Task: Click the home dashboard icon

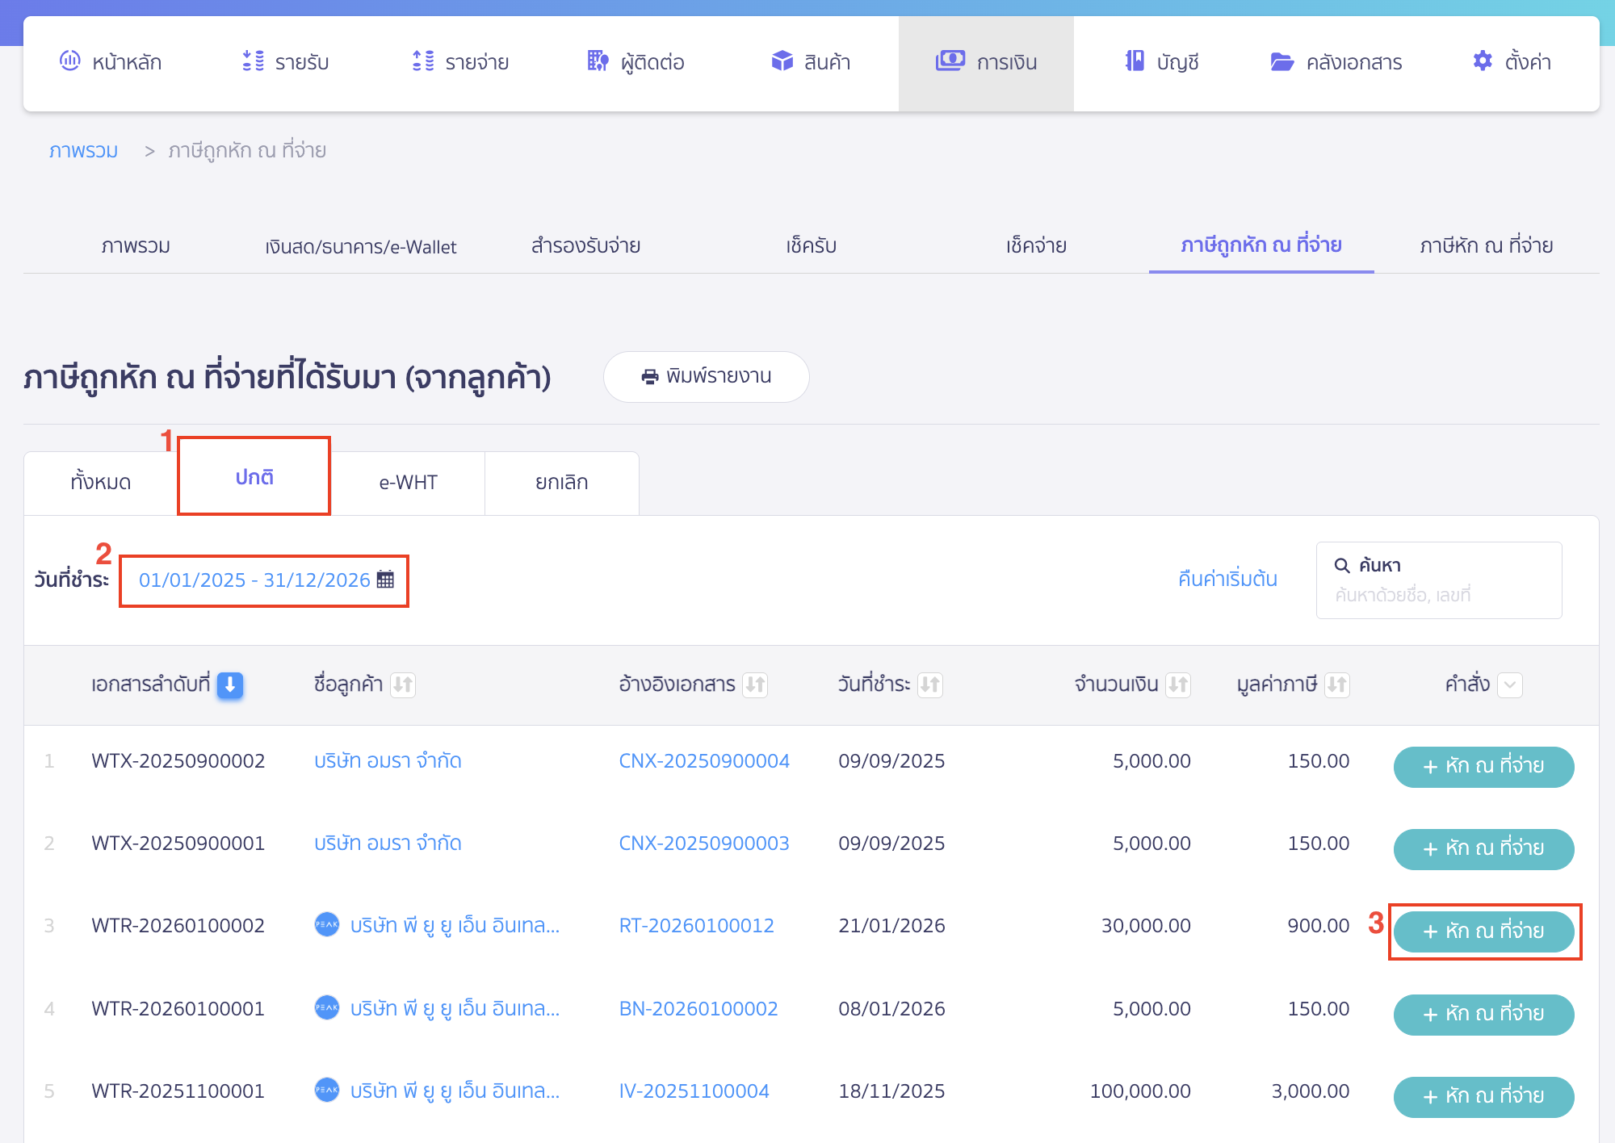Action: [70, 61]
